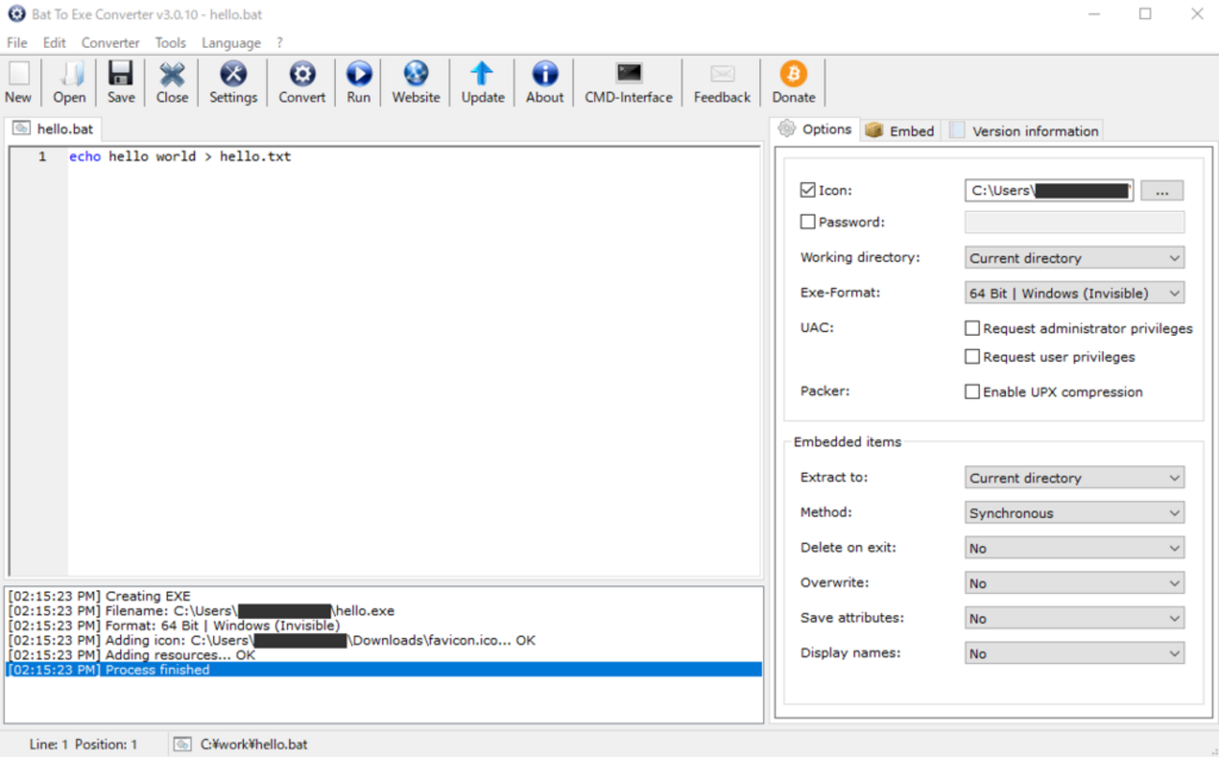Click the About info icon
This screenshot has width=1219, height=757.
click(544, 74)
